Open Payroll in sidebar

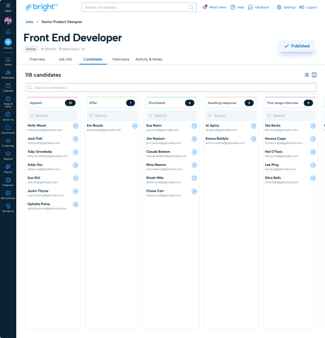[x=8, y=169]
